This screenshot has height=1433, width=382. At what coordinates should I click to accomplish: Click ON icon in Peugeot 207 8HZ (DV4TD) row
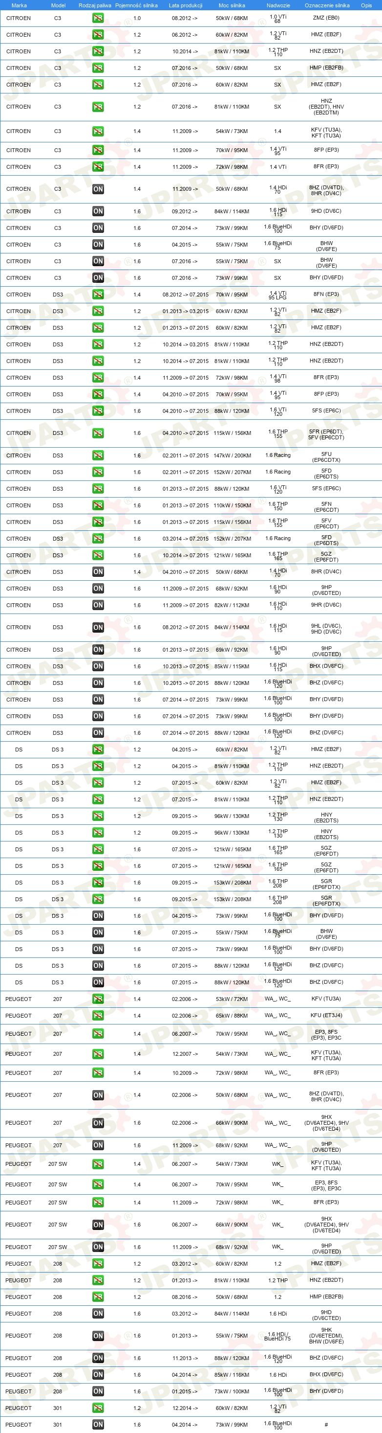pyautogui.click(x=98, y=1095)
